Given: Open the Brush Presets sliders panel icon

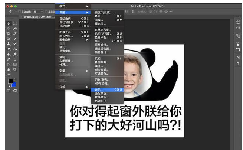Looking at the screenshot, I should point(238,50).
